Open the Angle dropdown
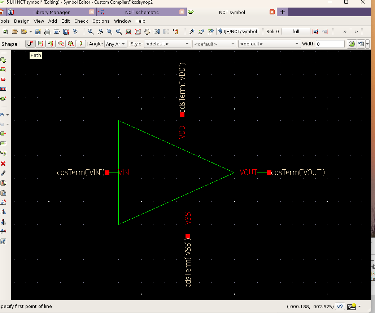 pyautogui.click(x=116, y=44)
